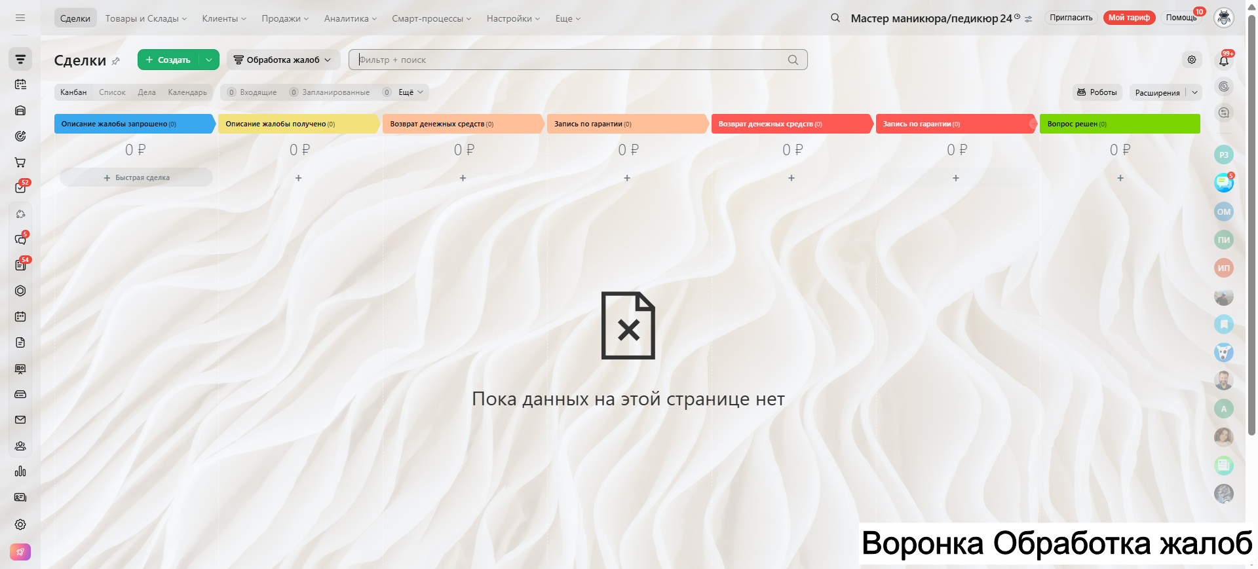Image resolution: width=1258 pixels, height=569 pixels.
Task: Open the hamburger main menu
Action: pyautogui.click(x=20, y=18)
